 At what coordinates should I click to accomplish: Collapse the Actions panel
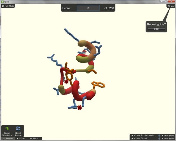8,138
